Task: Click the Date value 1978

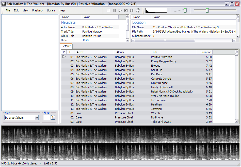Action: coord(86,40)
